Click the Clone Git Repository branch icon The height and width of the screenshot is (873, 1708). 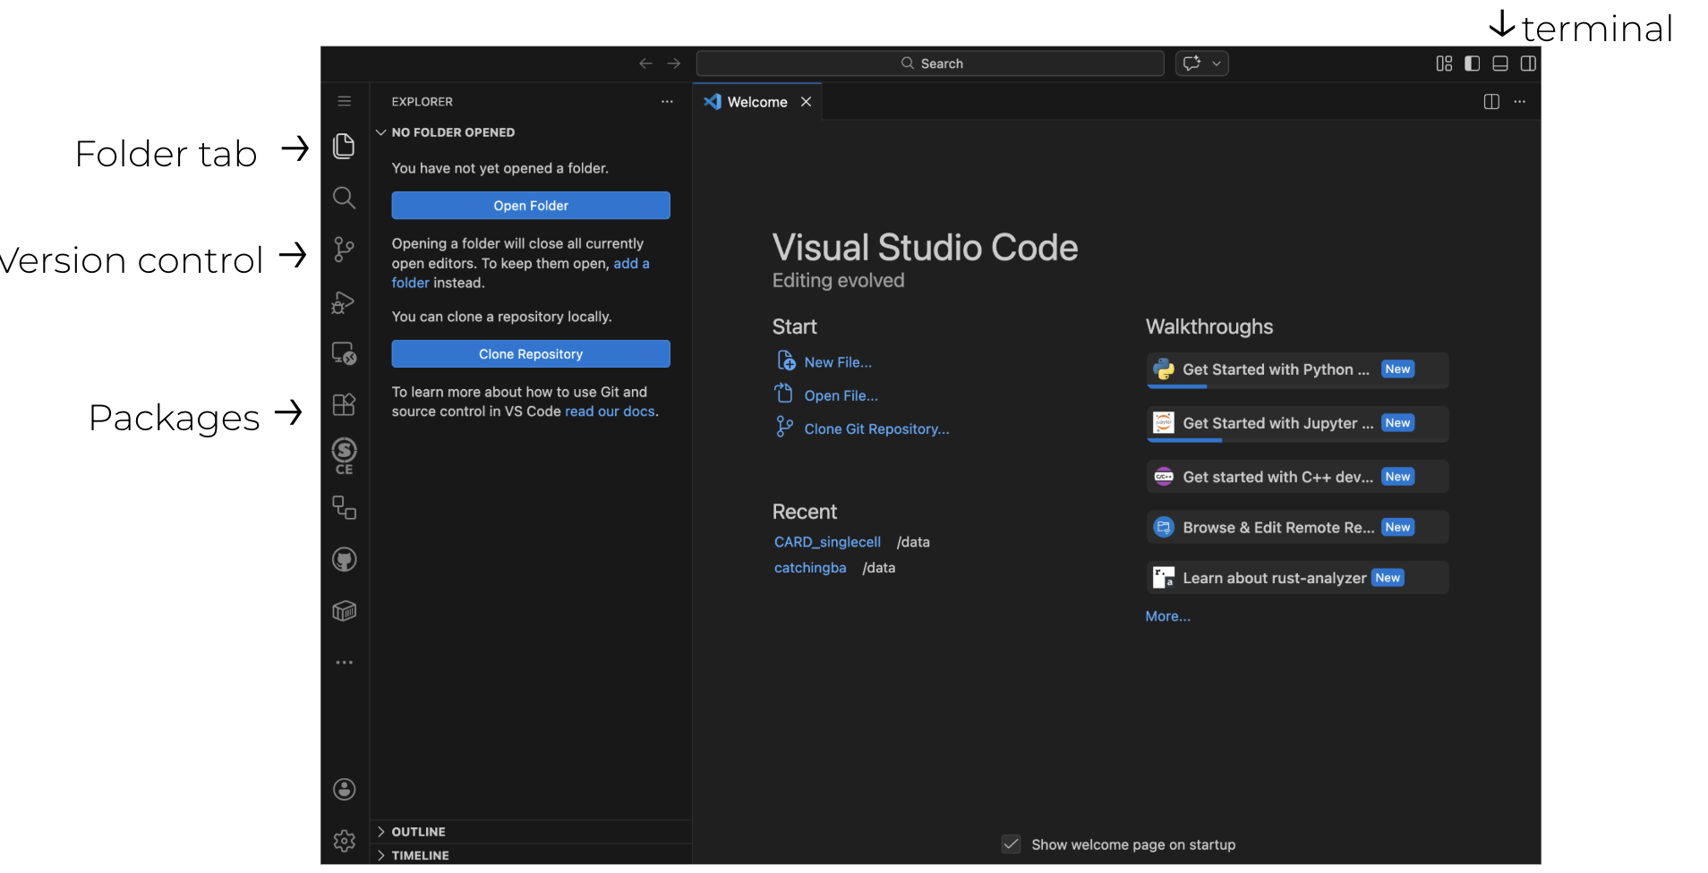click(x=784, y=428)
